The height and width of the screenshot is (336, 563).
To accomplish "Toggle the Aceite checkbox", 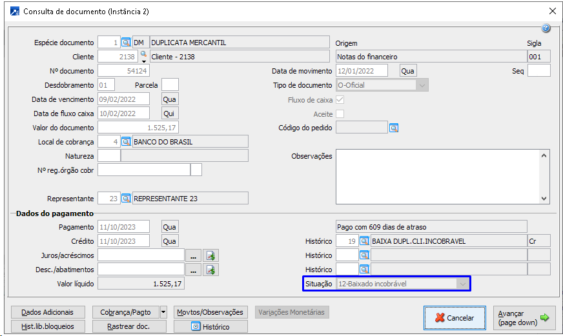I will coord(340,114).
